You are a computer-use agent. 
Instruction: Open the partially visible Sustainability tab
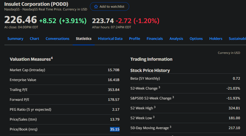click(x=237, y=38)
